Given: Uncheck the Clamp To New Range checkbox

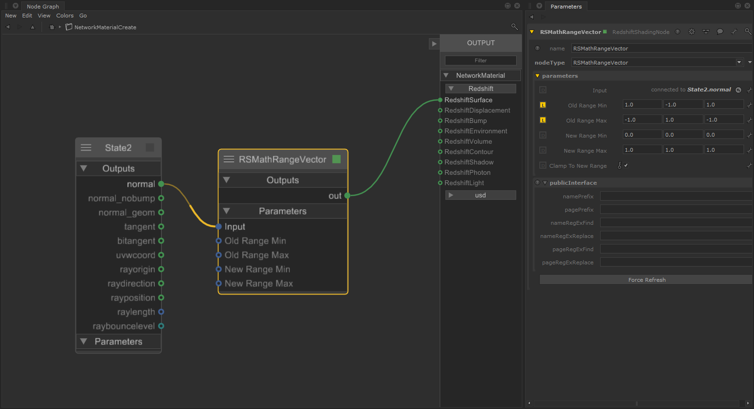Looking at the screenshot, I should pyautogui.click(x=626, y=165).
